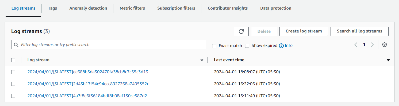Image resolution: width=399 pixels, height=106 pixels.
Task: Open table preferences gear icon
Action: [x=385, y=45]
